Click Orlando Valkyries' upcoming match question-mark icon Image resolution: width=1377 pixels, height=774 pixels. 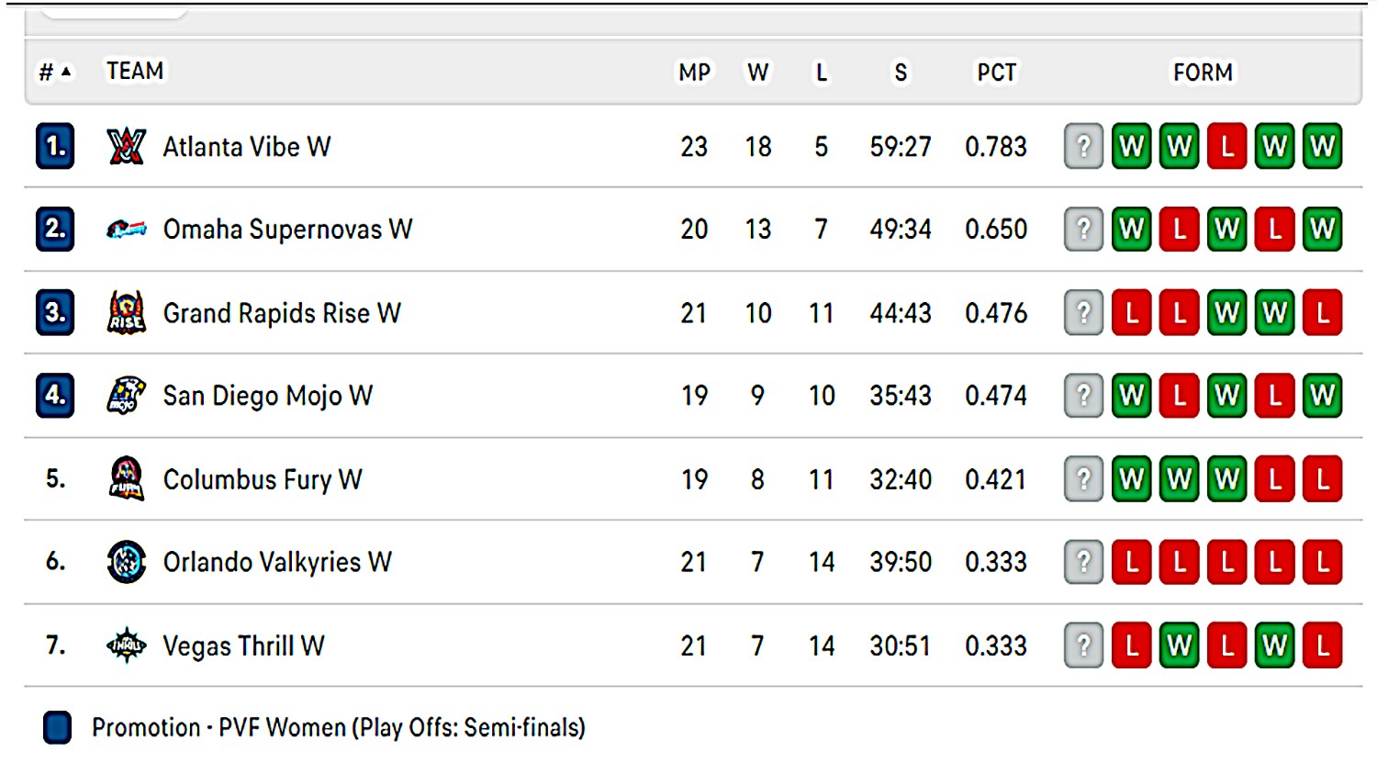pos(1083,562)
